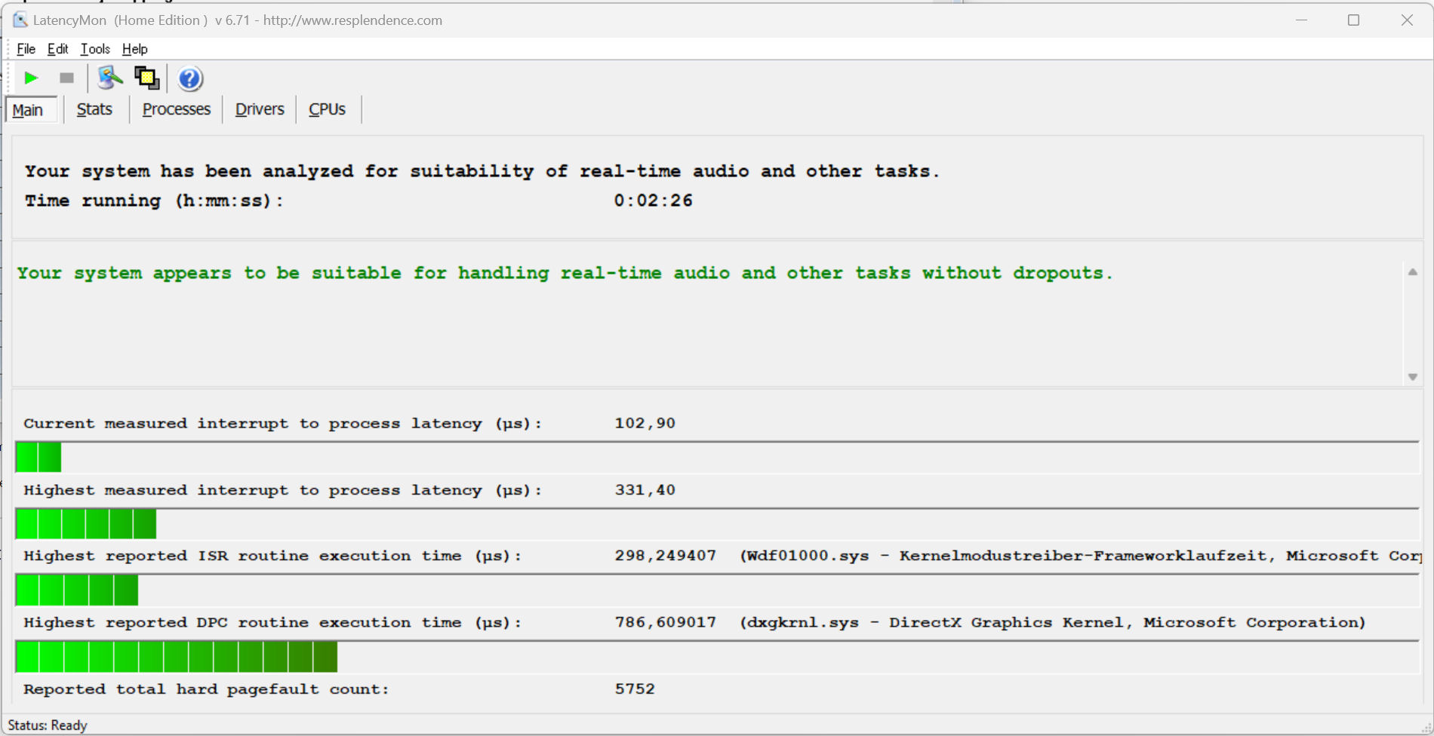1434x736 pixels.
Task: Open the Edit menu
Action: tap(57, 49)
